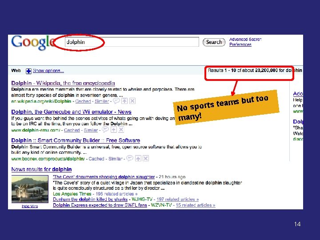
Task: Click the Indie Wire news thumbnail
Action: [x=30, y=189]
